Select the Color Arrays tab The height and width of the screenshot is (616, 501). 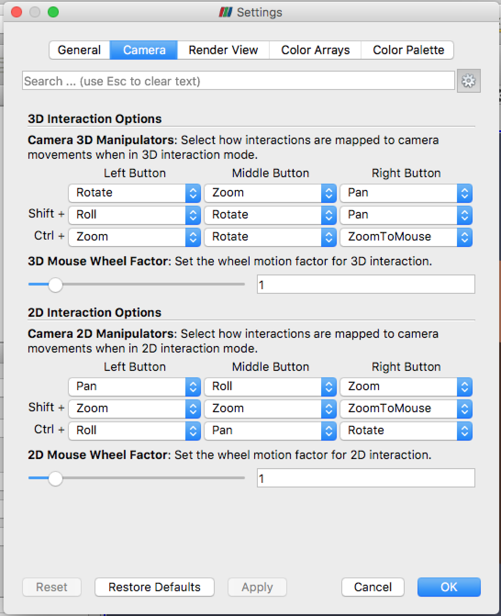315,50
